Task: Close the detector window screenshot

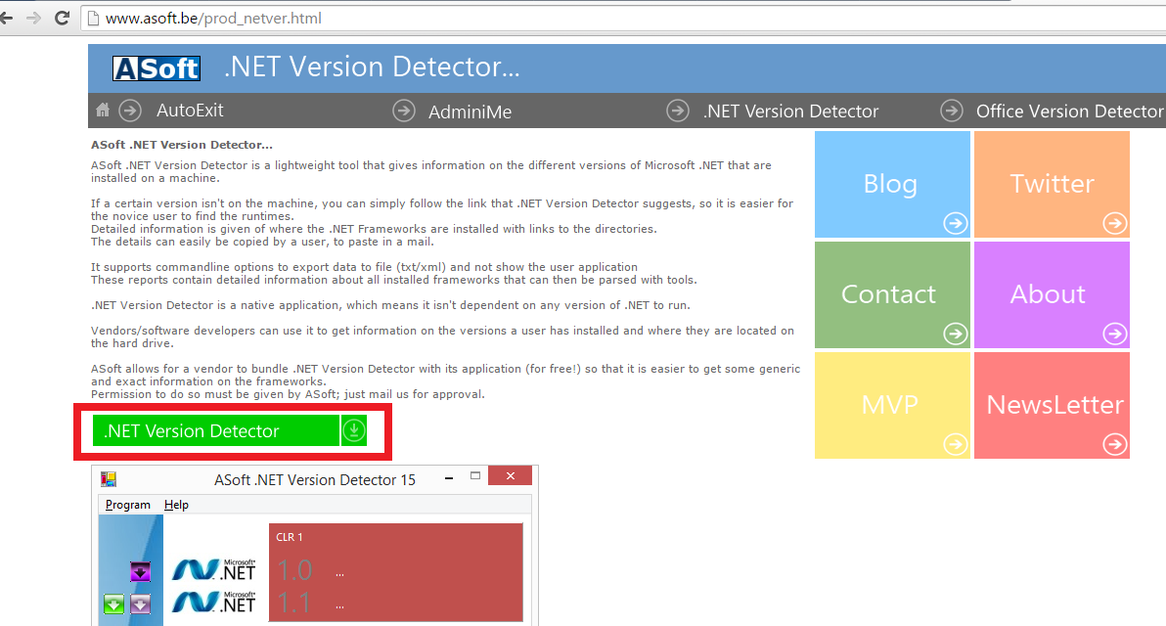Action: (x=511, y=475)
